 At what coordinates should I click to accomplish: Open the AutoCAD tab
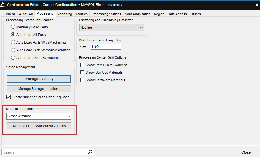click(x=26, y=14)
